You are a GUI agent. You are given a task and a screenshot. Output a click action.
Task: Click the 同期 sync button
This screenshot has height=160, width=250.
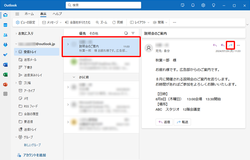tap(117, 22)
